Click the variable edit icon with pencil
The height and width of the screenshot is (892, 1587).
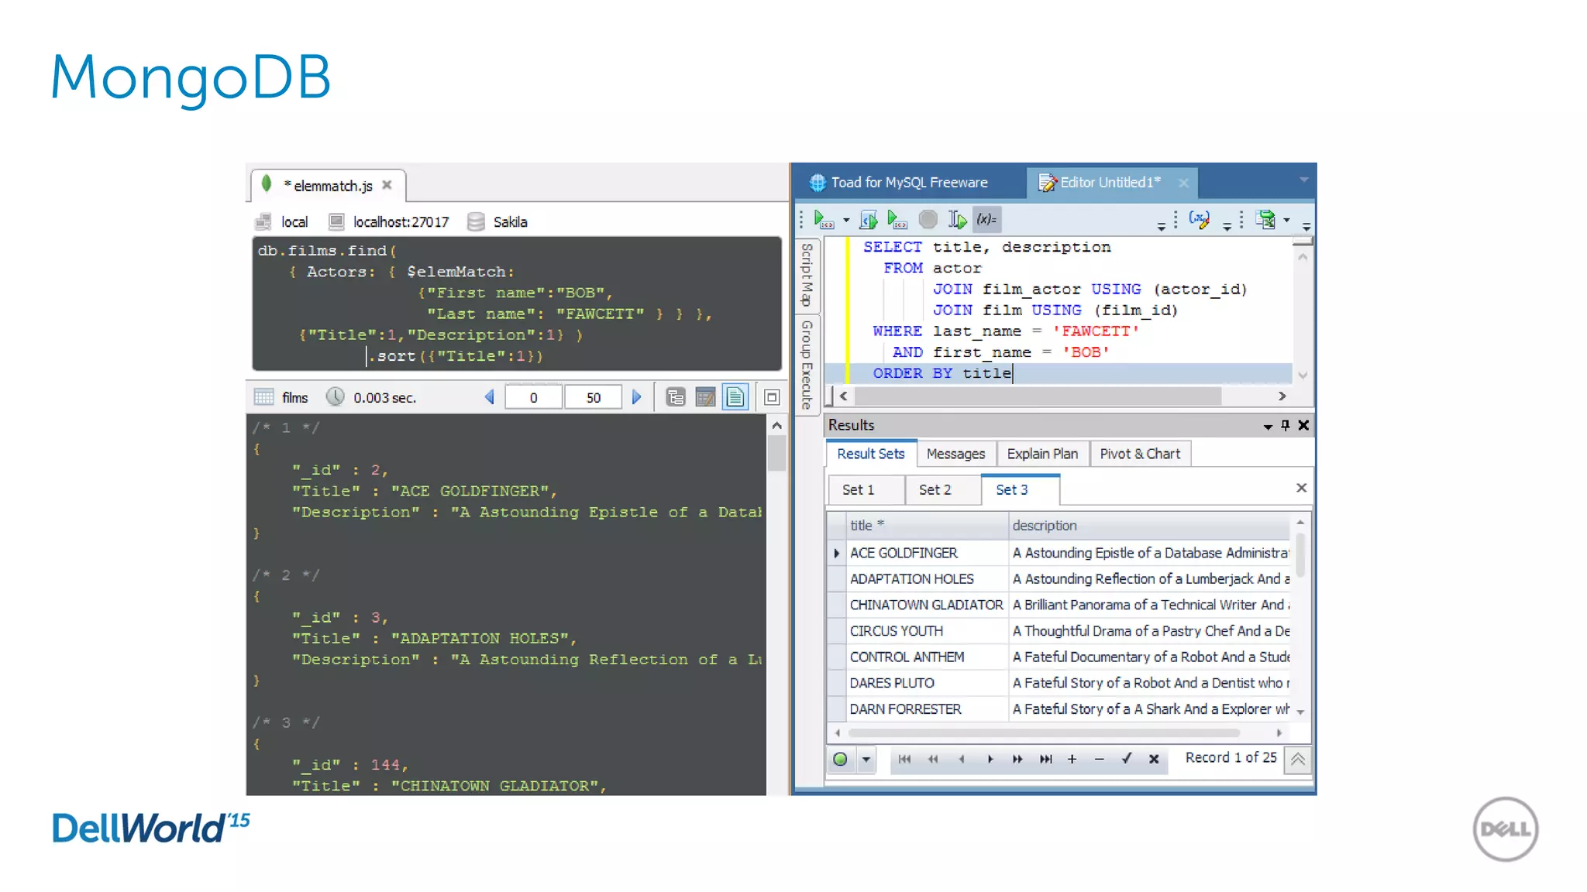[x=1200, y=220]
